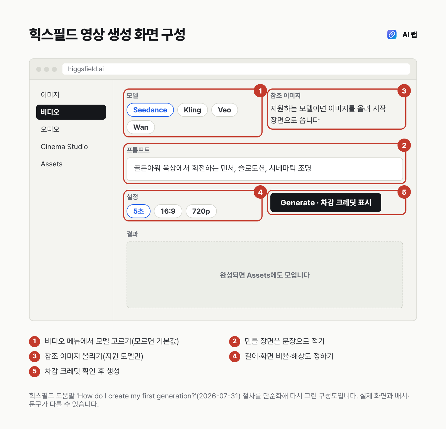Choose the Kling model chip
This screenshot has width=446, height=429.
point(193,110)
